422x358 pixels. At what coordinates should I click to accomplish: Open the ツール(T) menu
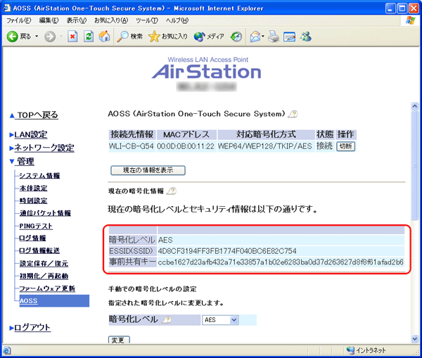(147, 20)
